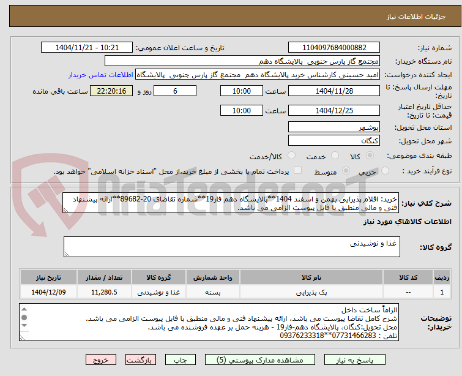Screen dimensions: 462x376
Task: Select the 'جزیی' purchase type radio
Action: coord(385,170)
